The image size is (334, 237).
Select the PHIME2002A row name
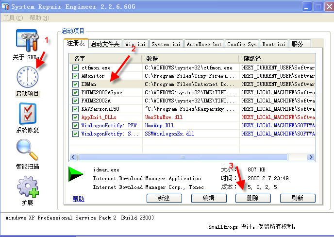point(96,101)
